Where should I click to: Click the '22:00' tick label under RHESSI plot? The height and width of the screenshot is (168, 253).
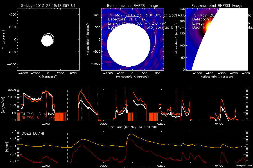click(46, 124)
